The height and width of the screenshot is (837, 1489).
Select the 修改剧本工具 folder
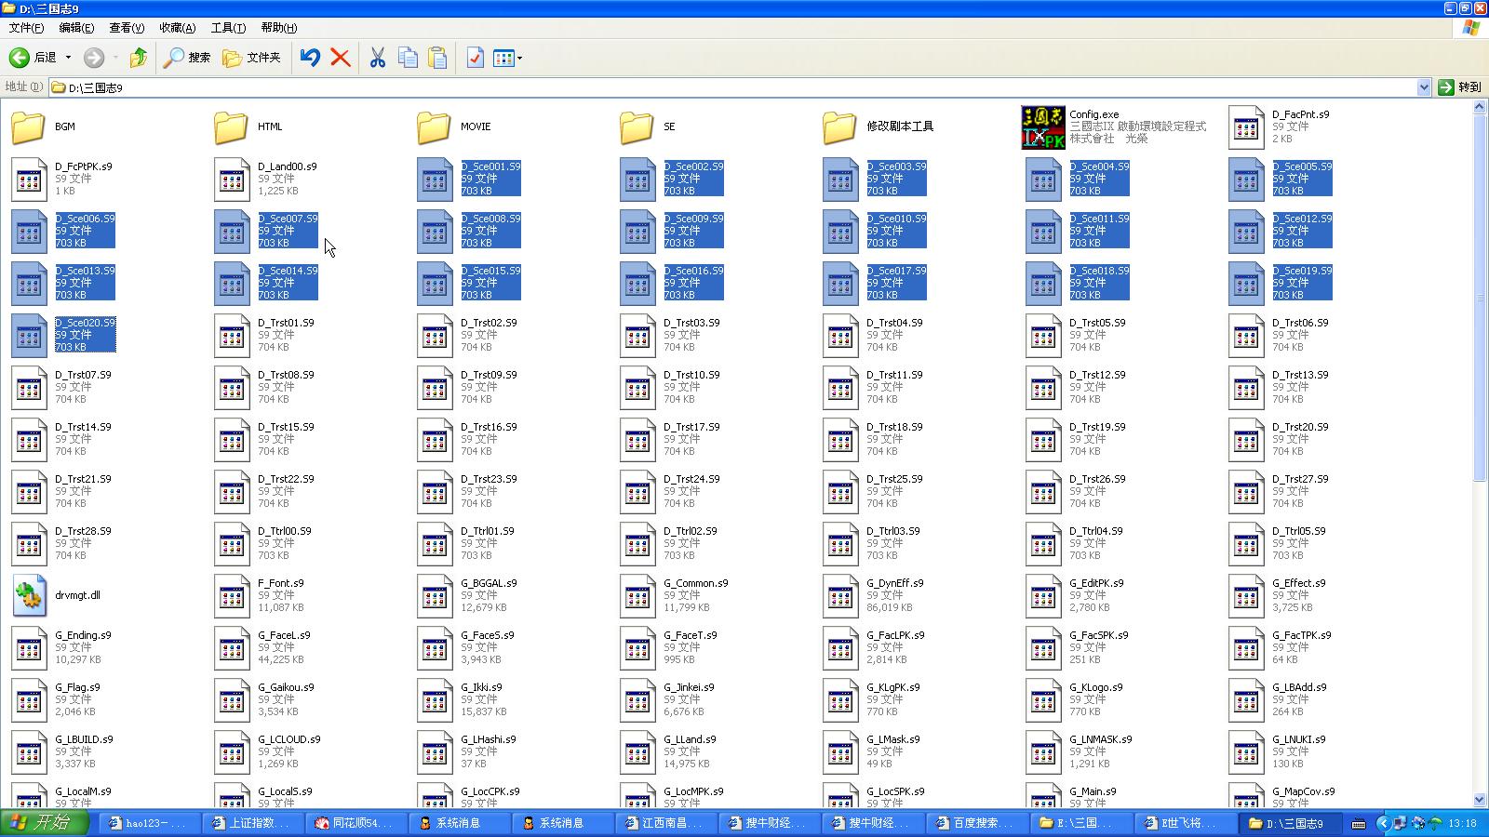coord(838,127)
